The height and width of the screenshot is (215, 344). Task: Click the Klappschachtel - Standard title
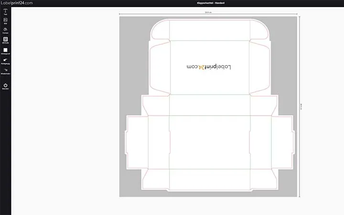pyautogui.click(x=210, y=3)
